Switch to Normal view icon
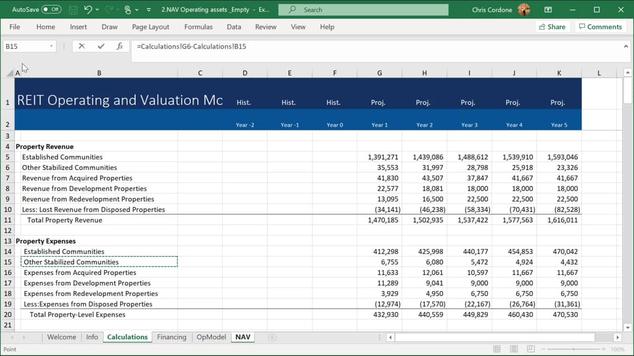634x356 pixels. pos(497,349)
